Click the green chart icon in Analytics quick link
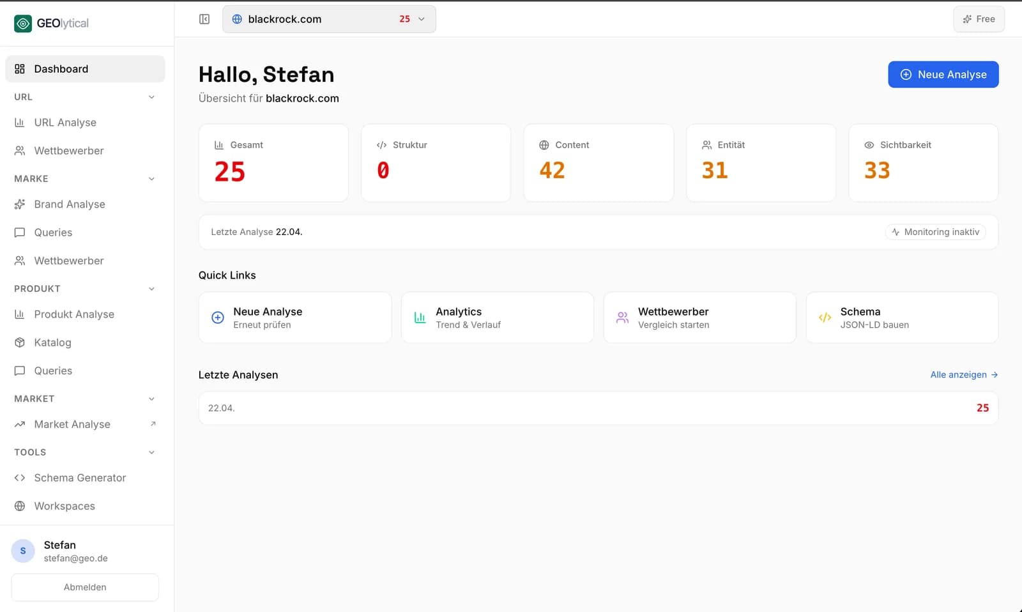 (x=420, y=317)
